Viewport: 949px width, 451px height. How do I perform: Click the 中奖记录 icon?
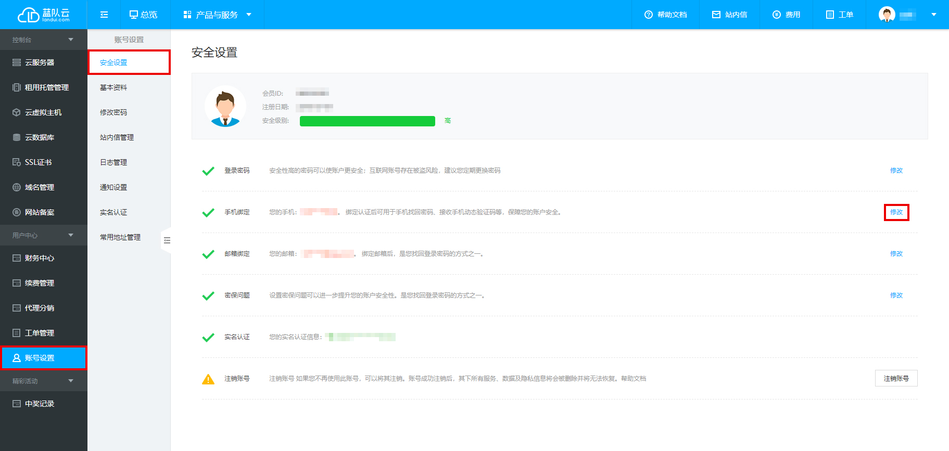coord(17,404)
